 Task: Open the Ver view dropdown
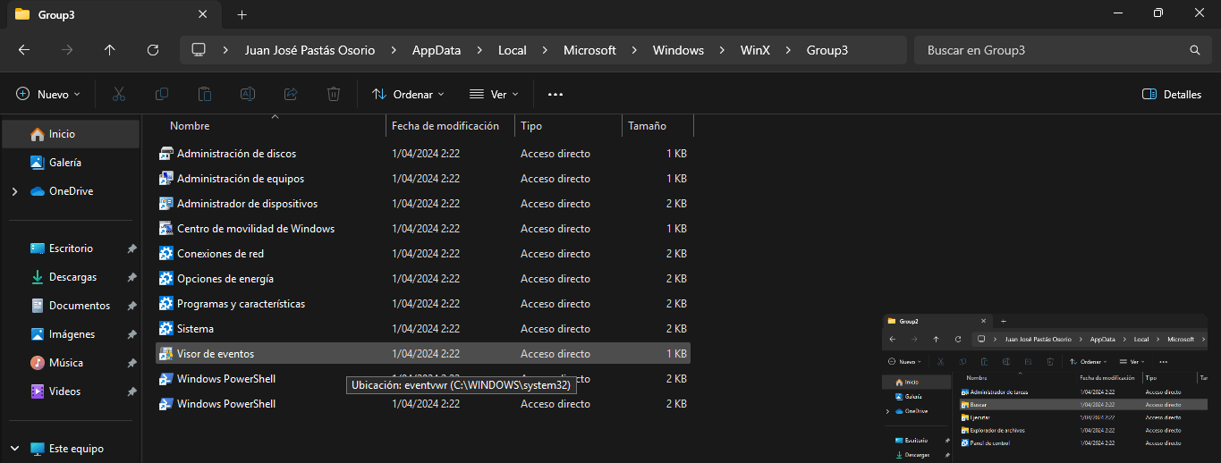click(494, 94)
